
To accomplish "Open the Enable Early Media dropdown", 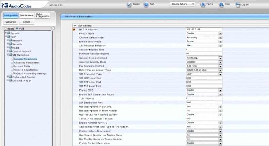I will [204, 41].
